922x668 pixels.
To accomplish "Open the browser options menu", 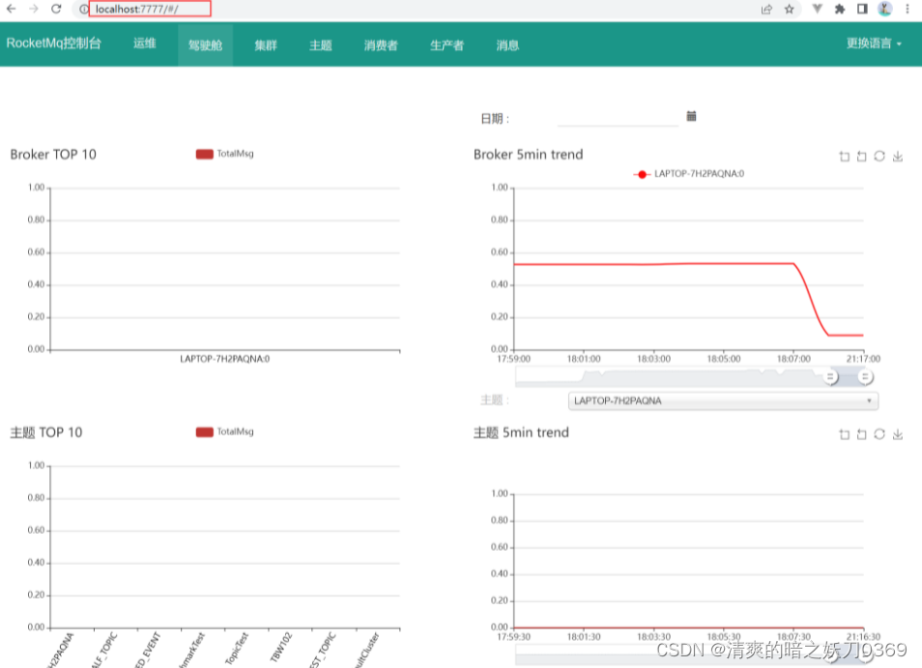I will (907, 9).
